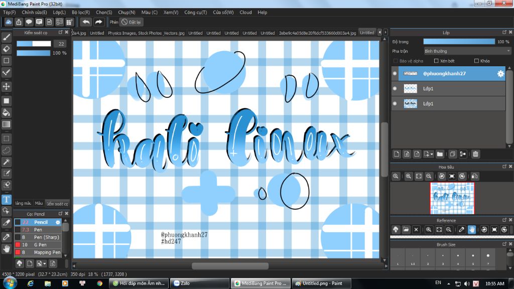This screenshot has width=514, height=289.
Task: Select the Move tool
Action: (x=6, y=86)
